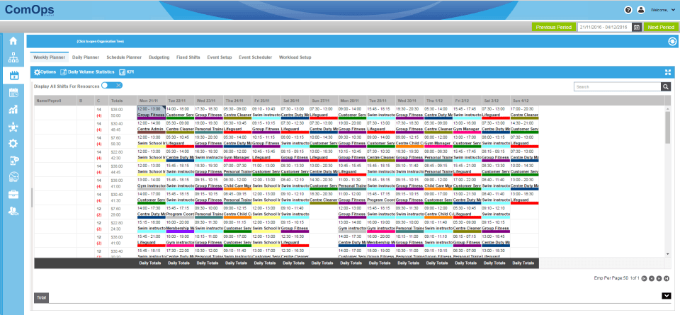The height and width of the screenshot is (315, 680).
Task: Select 15:45 - 21:00 Lifeguard shift on Mon 21/11
Action: coord(151,240)
